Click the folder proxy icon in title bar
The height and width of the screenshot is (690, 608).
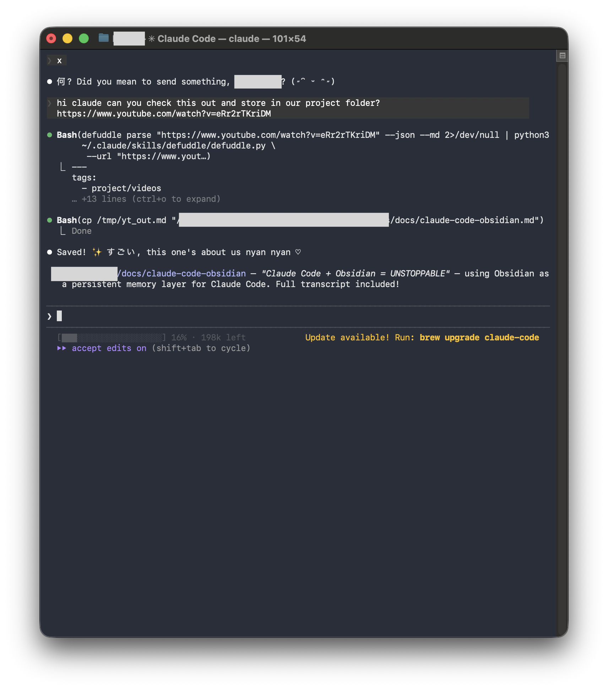(103, 38)
